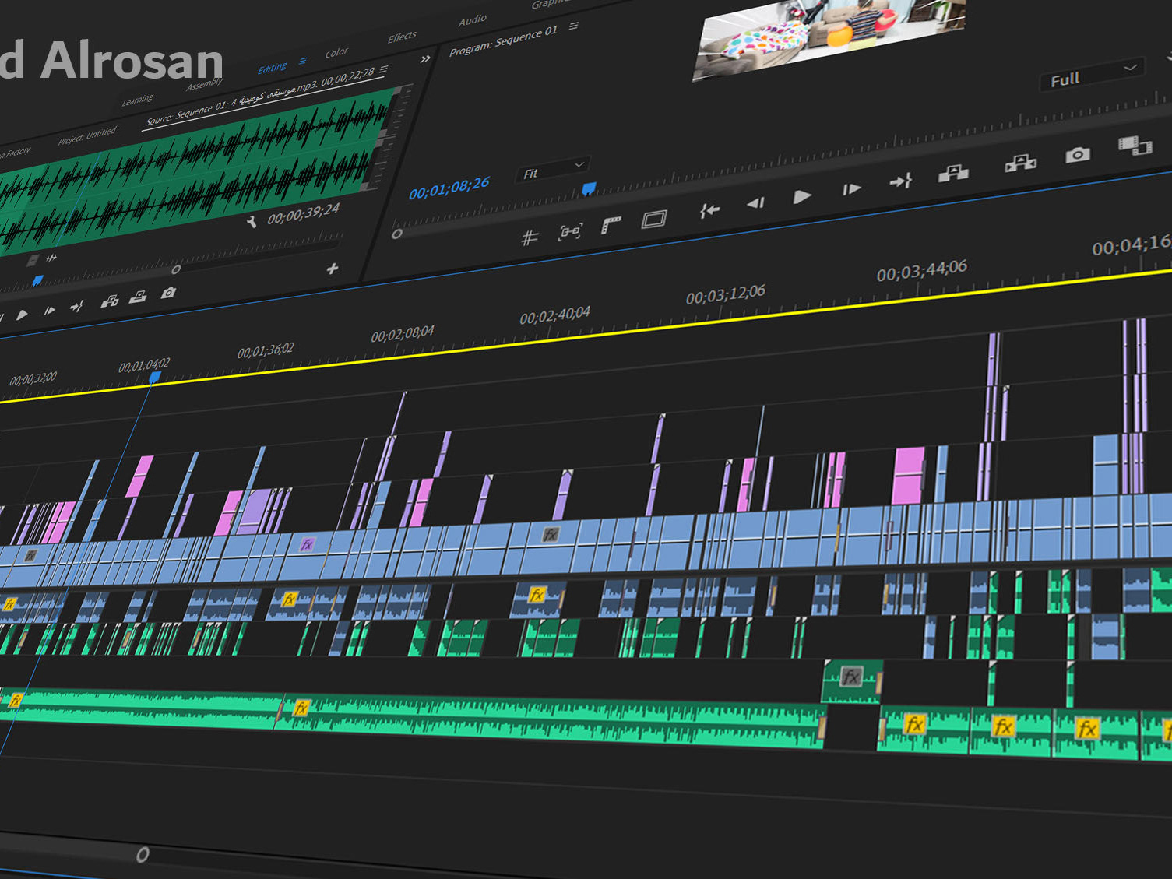Export frame with Source monitor camera icon
The width and height of the screenshot is (1172, 879).
tap(167, 293)
